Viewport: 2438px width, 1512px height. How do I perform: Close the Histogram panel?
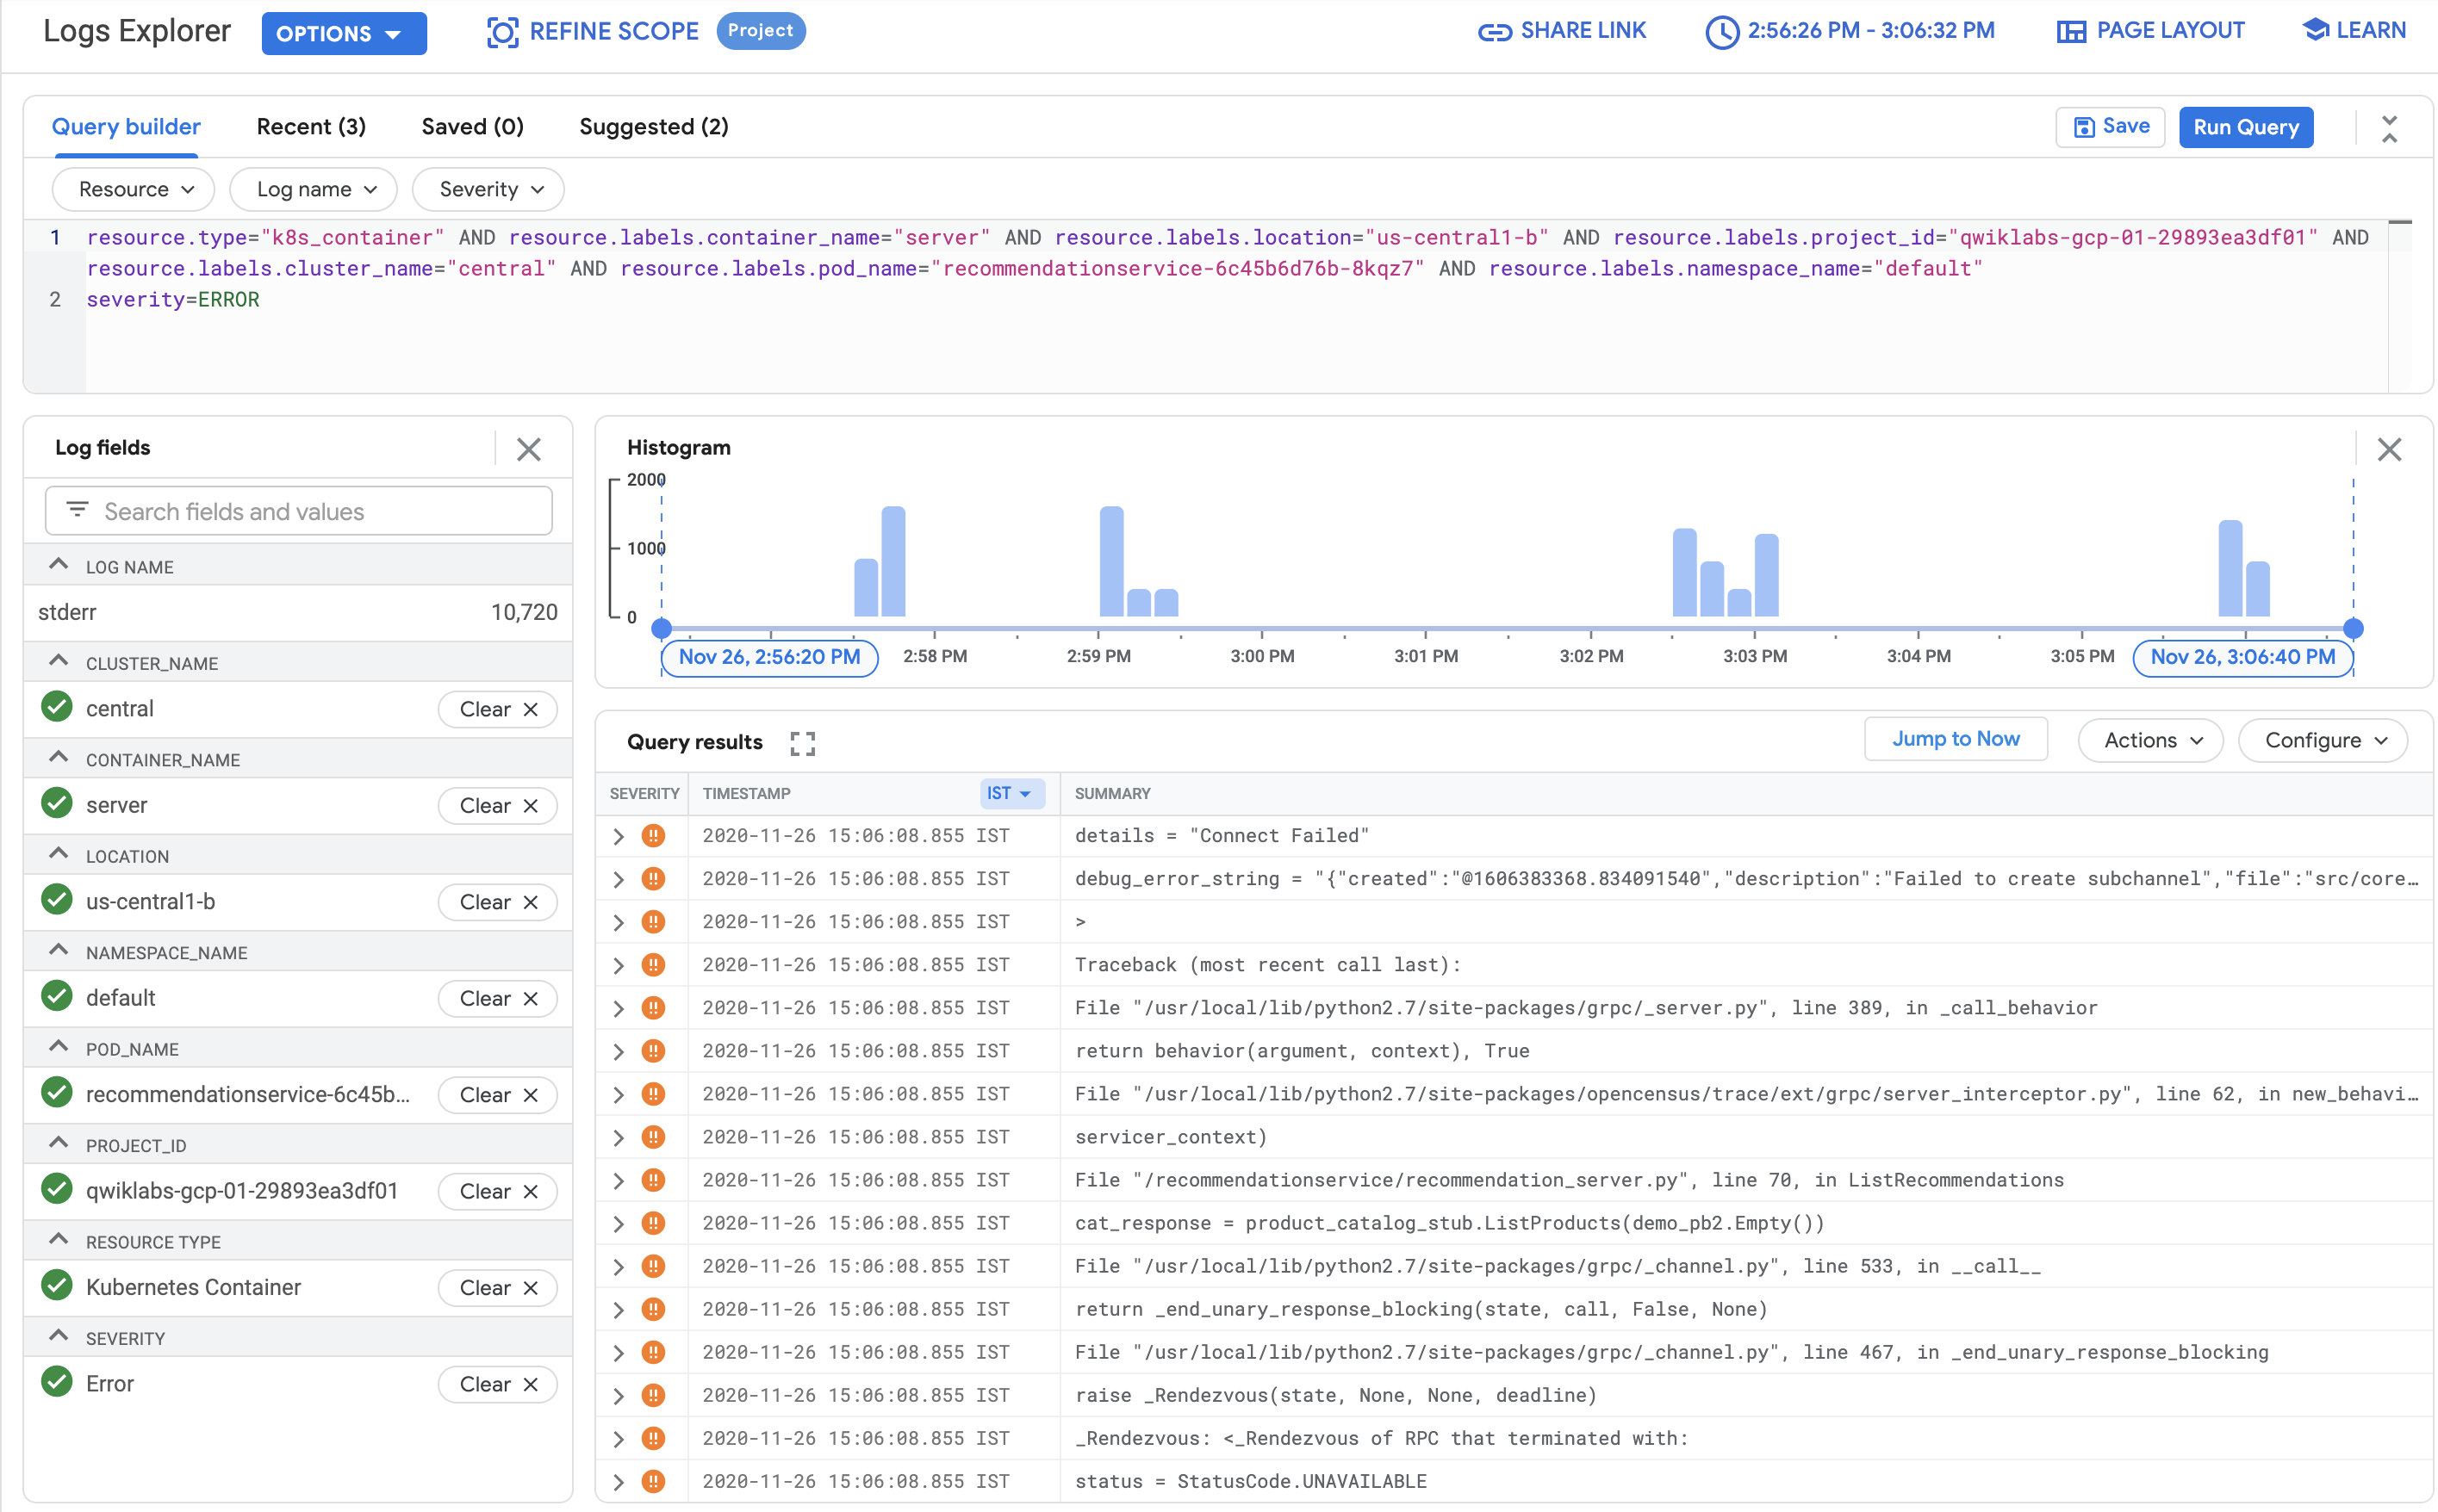point(2389,450)
